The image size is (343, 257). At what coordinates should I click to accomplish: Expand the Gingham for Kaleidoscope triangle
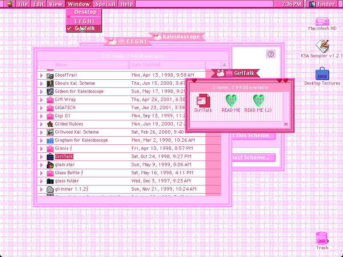[41, 140]
